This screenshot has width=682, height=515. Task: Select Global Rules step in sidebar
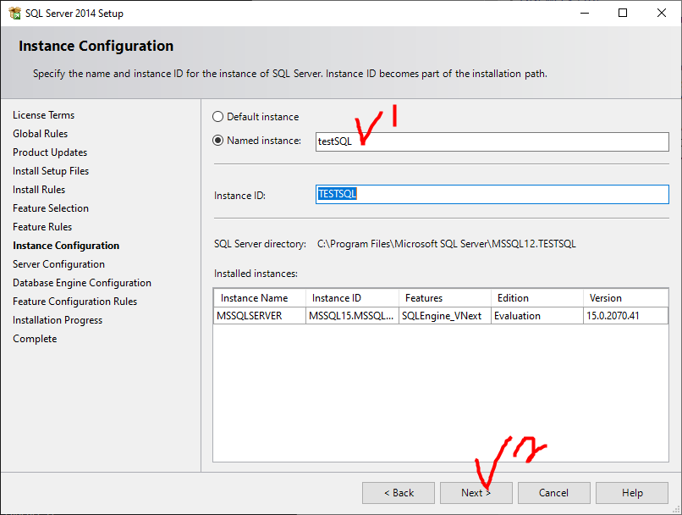click(40, 134)
